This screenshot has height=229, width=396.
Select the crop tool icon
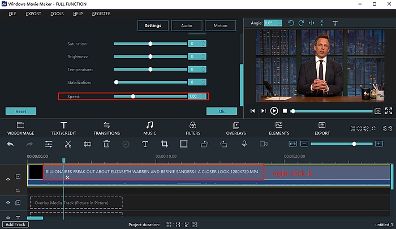point(165,144)
